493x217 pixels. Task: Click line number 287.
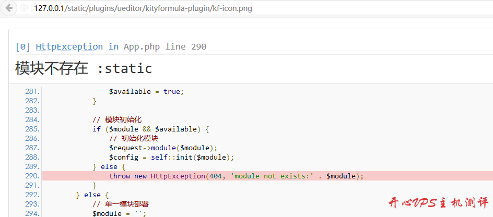pyautogui.click(x=32, y=148)
